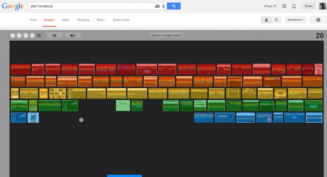Go to the Maps tab
Viewport: 327px width, 177px height.
pyautogui.click(x=65, y=20)
